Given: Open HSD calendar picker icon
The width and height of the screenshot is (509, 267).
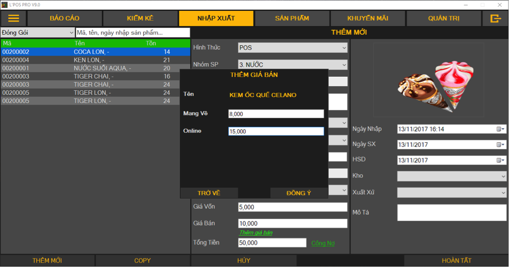Looking at the screenshot, I should click(x=500, y=160).
